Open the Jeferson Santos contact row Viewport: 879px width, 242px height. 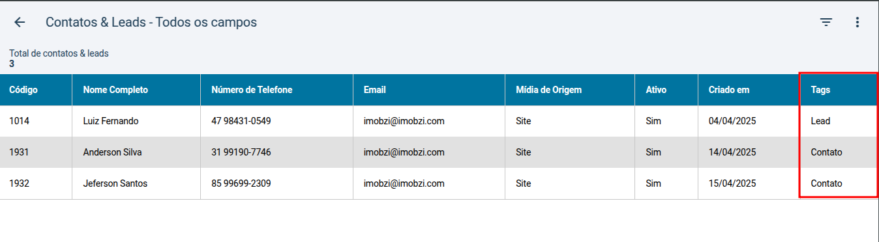click(439, 183)
